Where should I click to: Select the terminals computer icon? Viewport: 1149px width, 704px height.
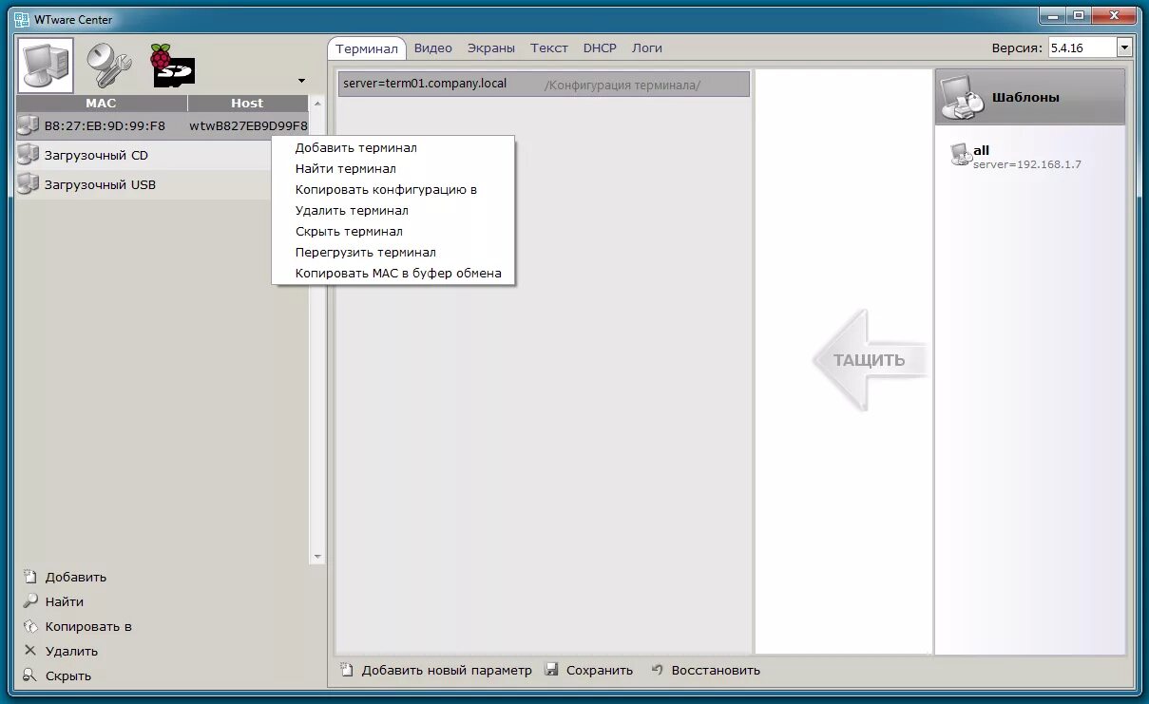pos(46,65)
